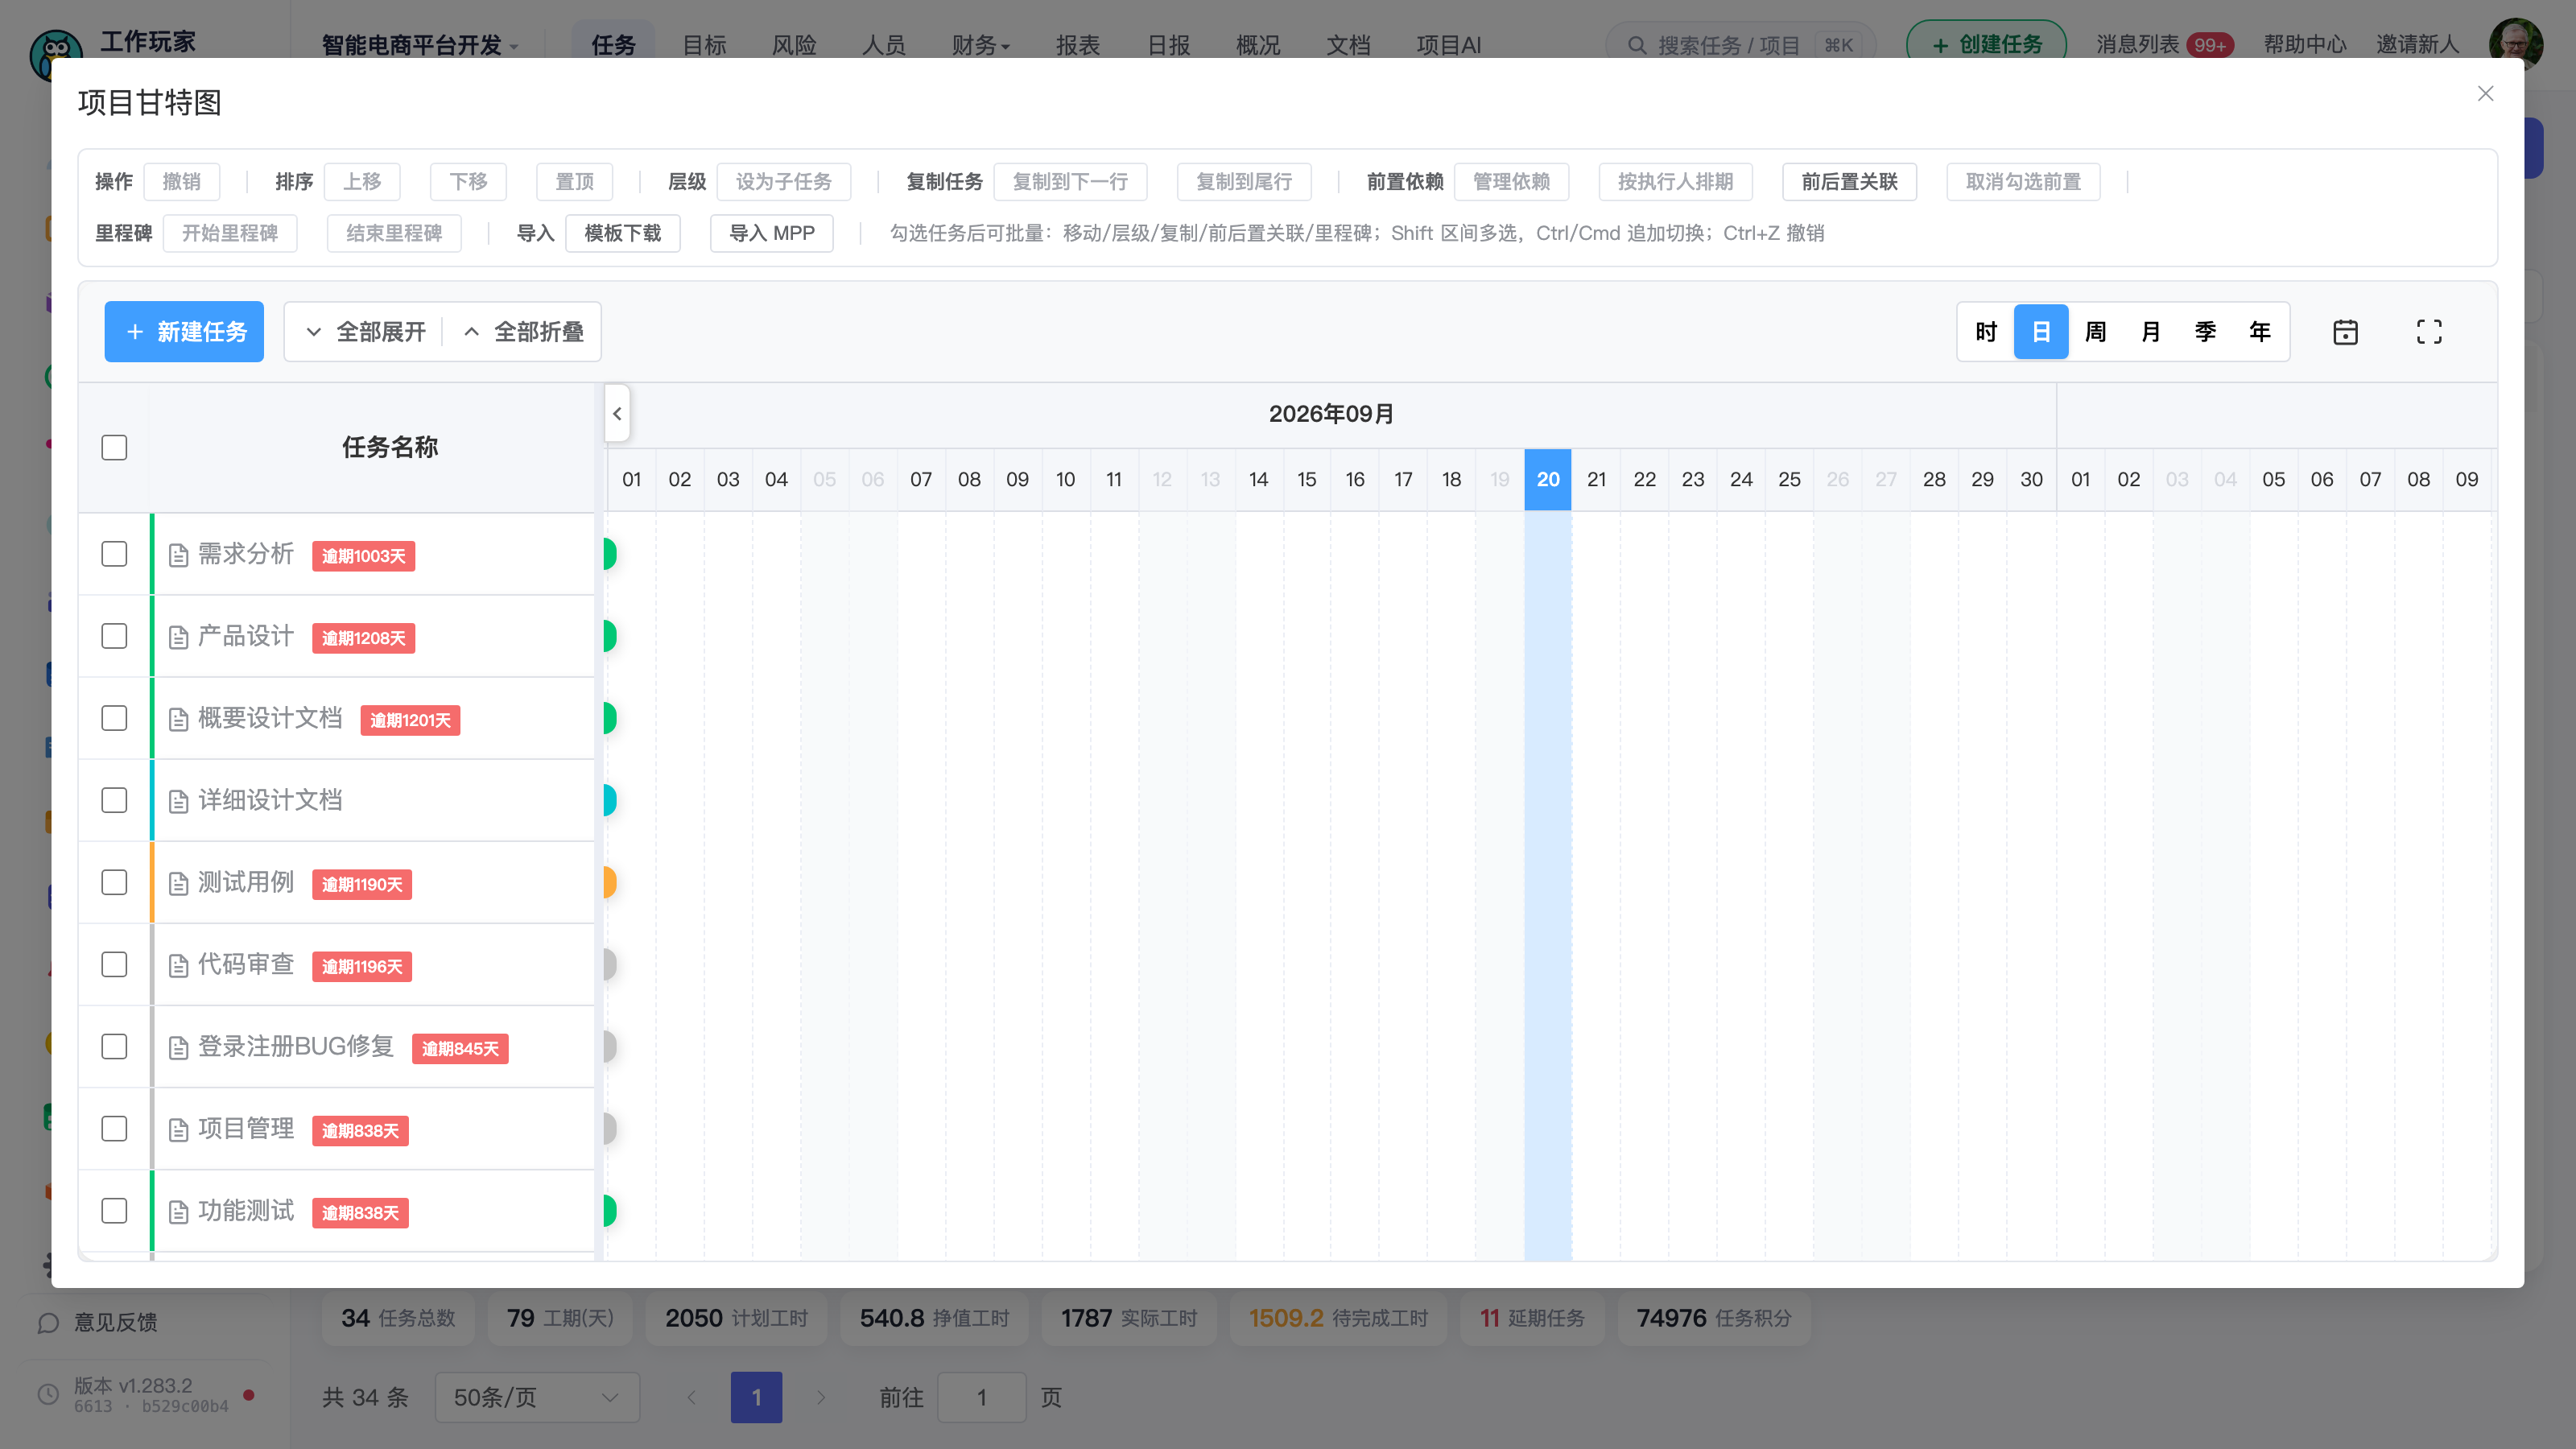
Task: Check the 功能测试 task checkbox
Action: click(114, 1210)
